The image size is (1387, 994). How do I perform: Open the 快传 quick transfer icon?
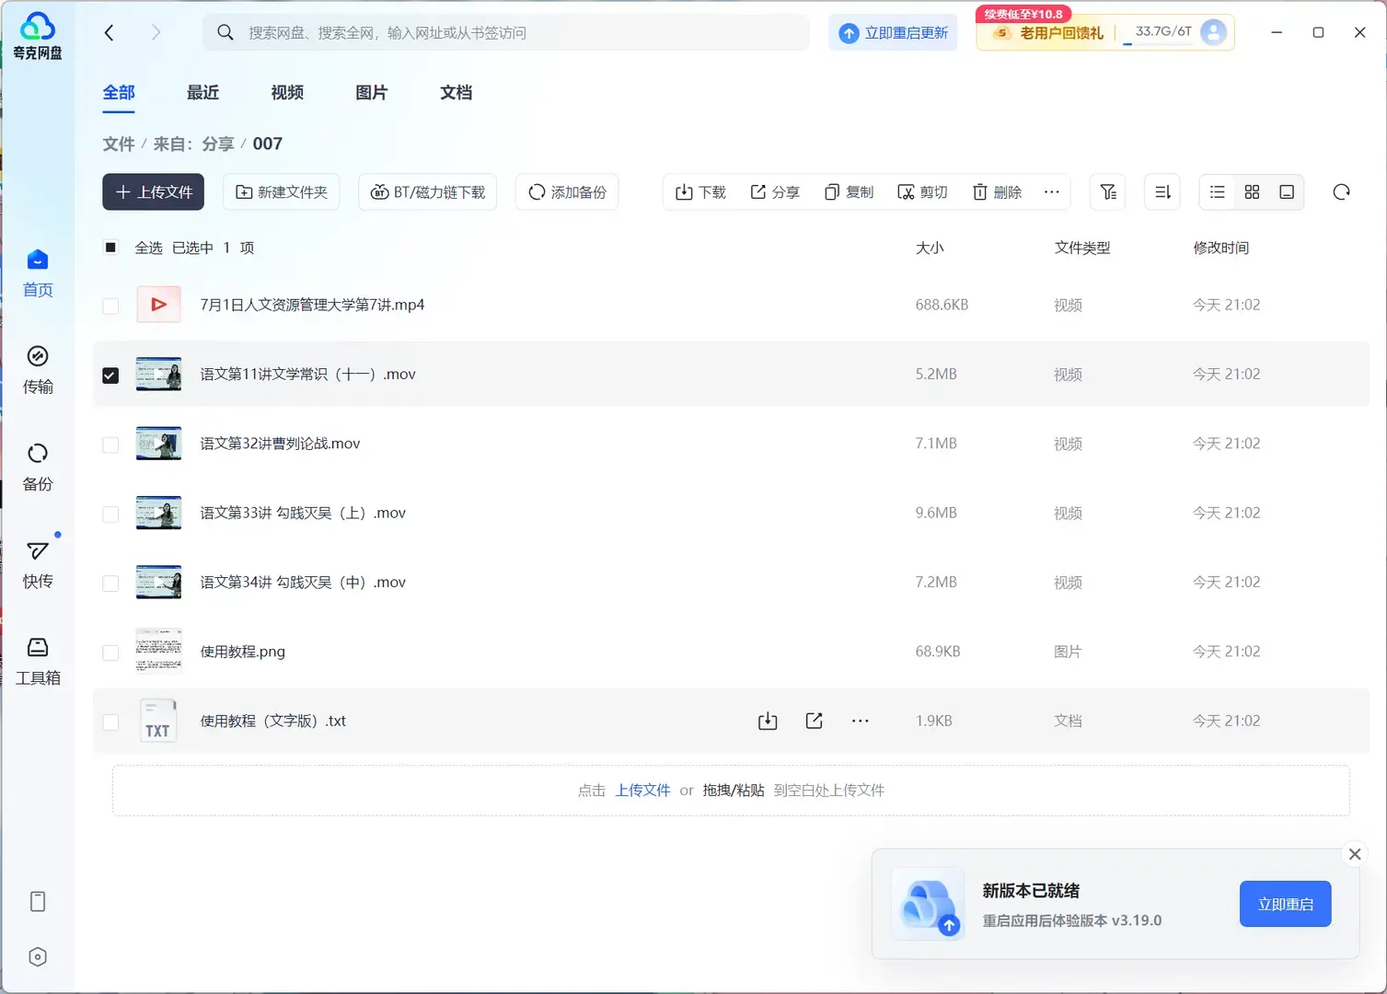38,564
